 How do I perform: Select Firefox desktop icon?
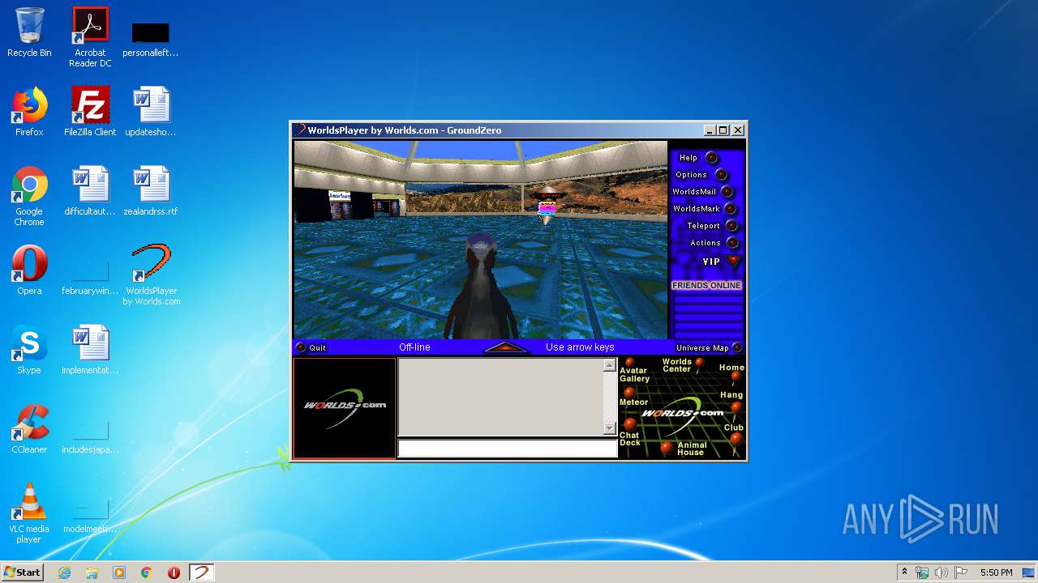(x=29, y=112)
